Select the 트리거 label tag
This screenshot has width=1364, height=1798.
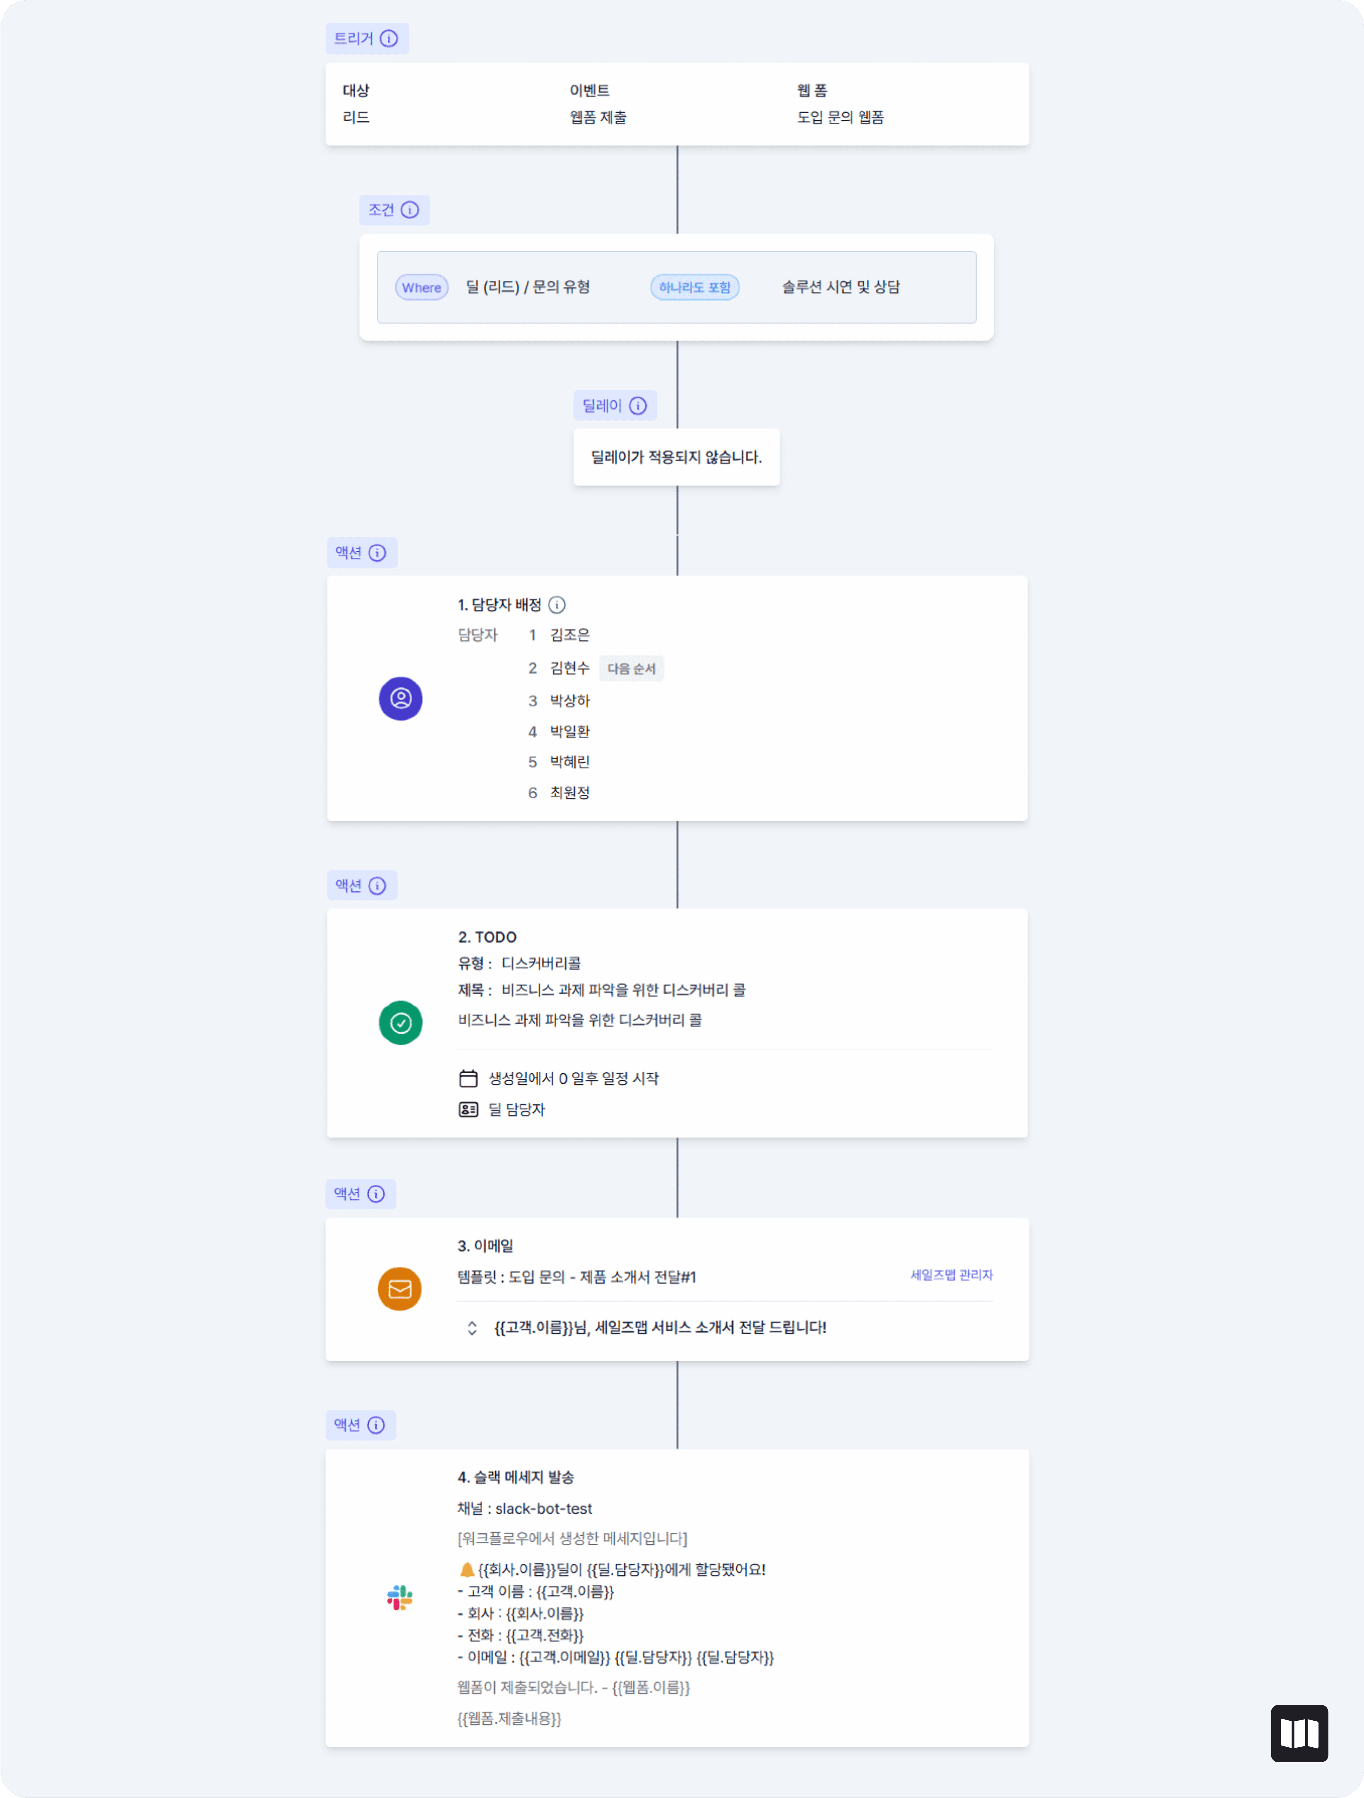click(x=367, y=38)
